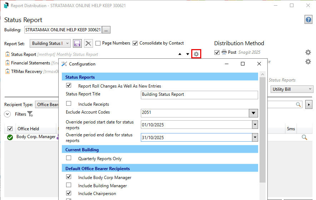Image resolution: width=316 pixels, height=200 pixels.
Task: Expand the filters circular chevron button
Action: (8, 114)
